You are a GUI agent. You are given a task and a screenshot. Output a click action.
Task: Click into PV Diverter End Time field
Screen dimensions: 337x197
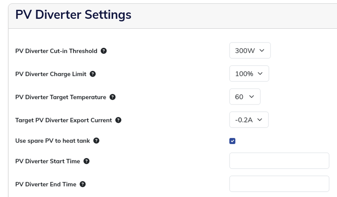pyautogui.click(x=279, y=184)
